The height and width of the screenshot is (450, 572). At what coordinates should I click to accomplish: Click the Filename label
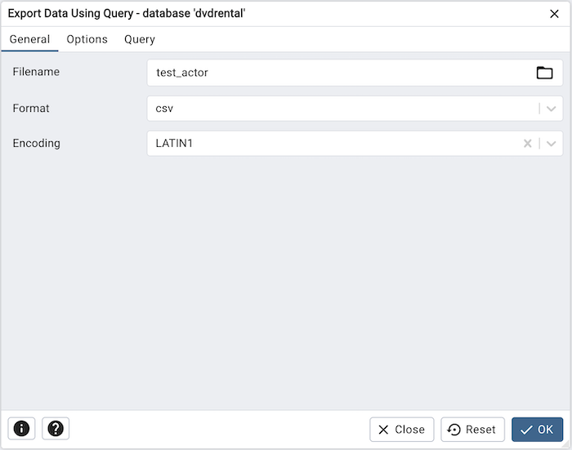tap(36, 72)
